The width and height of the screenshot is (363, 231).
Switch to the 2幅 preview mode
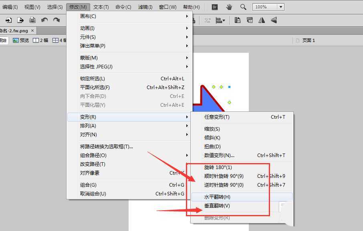coord(39,40)
